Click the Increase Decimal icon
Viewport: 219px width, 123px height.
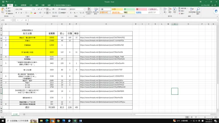pos(80,13)
